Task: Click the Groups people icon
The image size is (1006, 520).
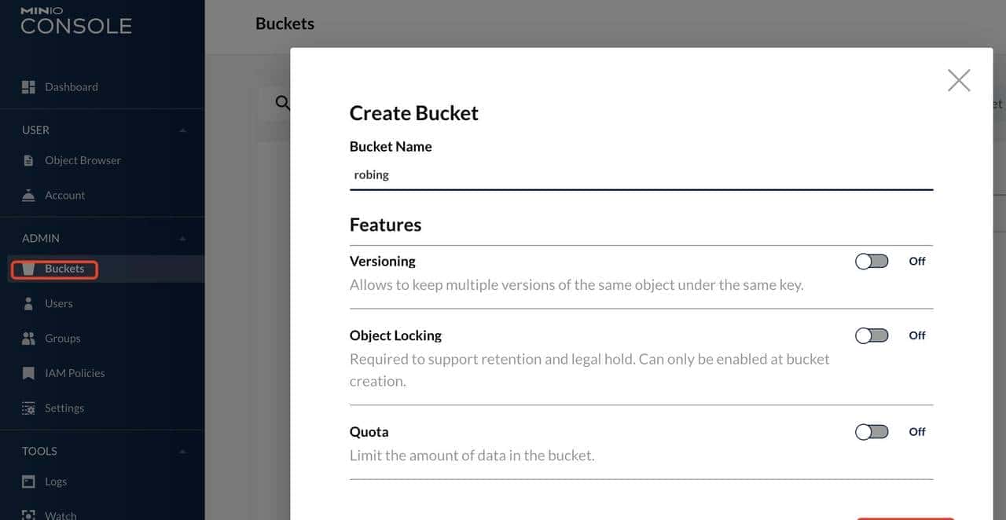Action: click(28, 339)
